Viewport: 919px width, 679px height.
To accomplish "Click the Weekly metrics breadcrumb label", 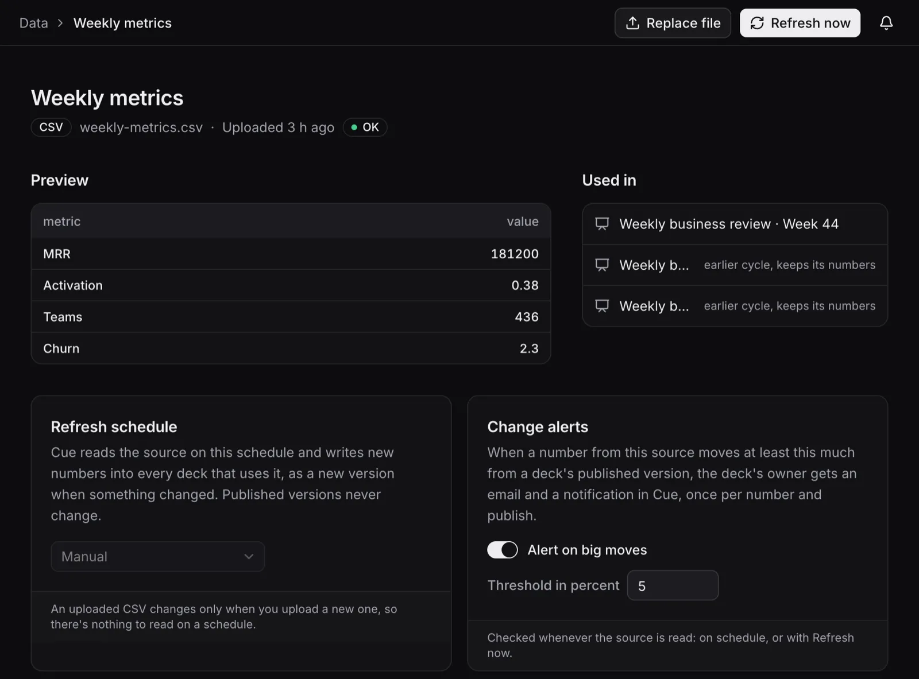I will 122,23.
